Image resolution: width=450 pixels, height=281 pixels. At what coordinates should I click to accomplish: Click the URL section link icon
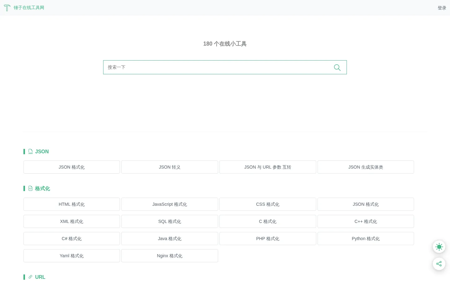30,277
